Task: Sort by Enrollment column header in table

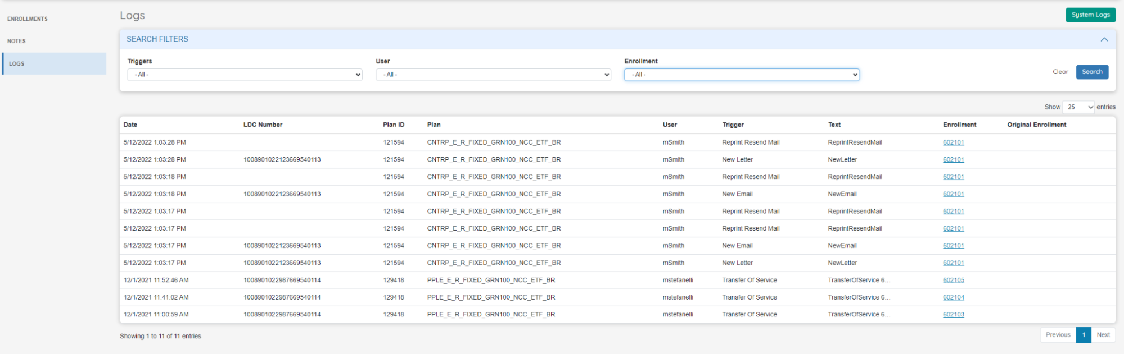Action: pos(959,125)
